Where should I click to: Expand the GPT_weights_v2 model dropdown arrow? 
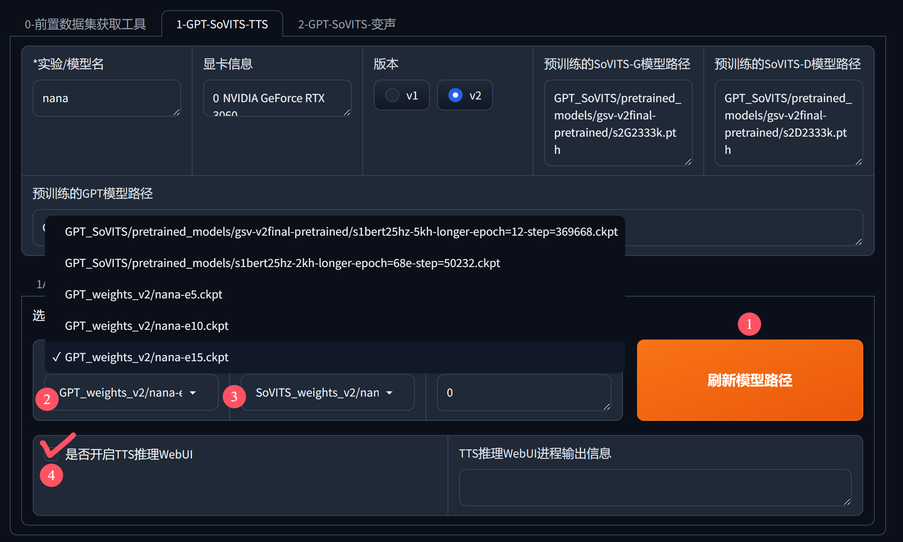click(x=193, y=393)
